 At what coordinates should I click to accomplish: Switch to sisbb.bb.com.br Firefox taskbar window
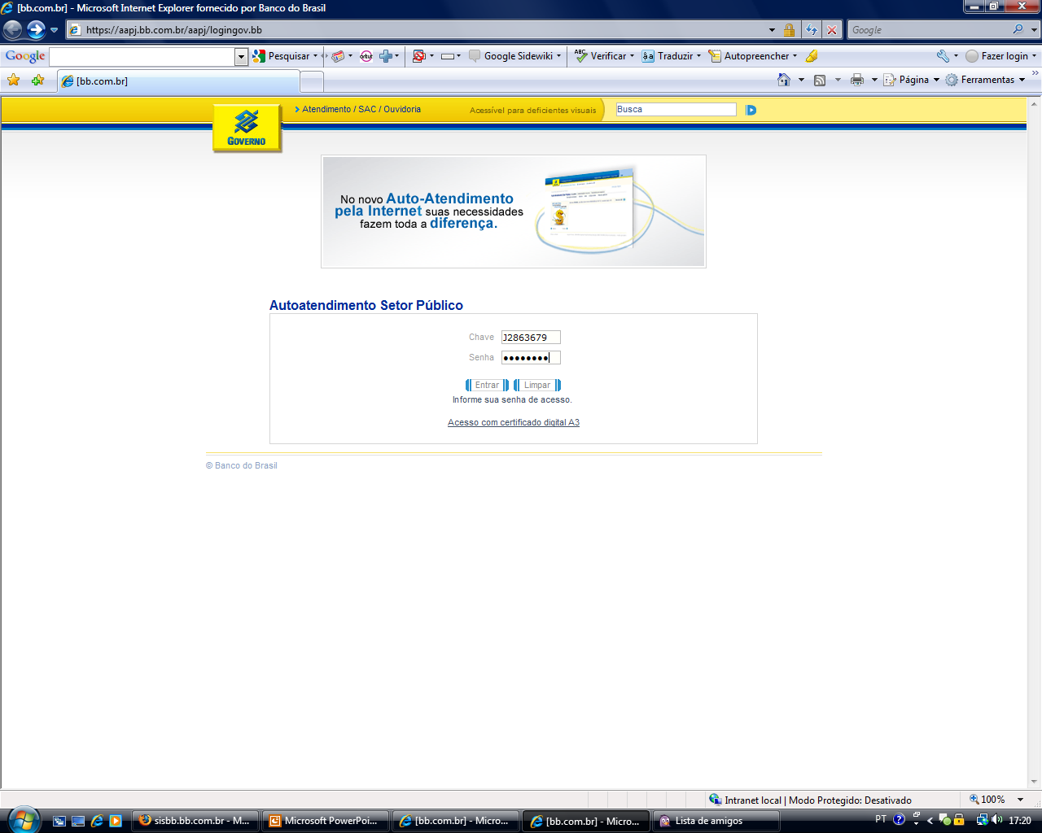(195, 821)
